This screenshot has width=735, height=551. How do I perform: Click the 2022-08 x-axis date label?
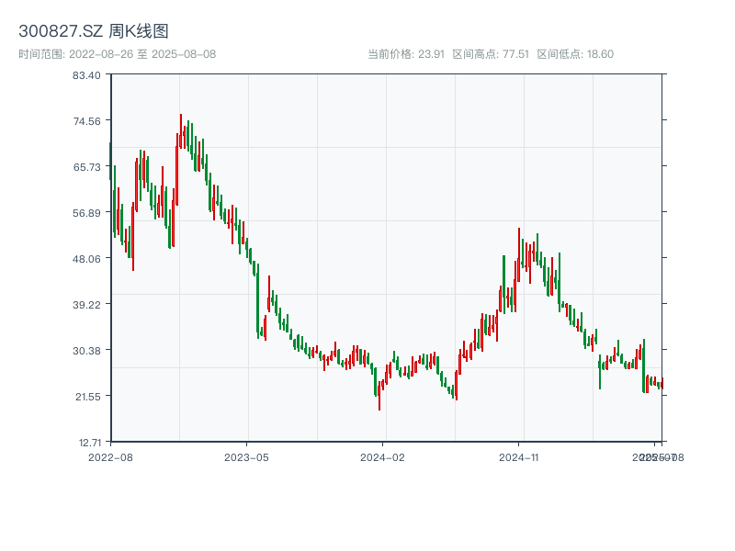point(110,457)
